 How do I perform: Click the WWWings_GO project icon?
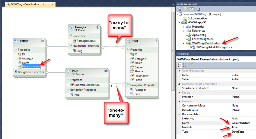pos(185,22)
